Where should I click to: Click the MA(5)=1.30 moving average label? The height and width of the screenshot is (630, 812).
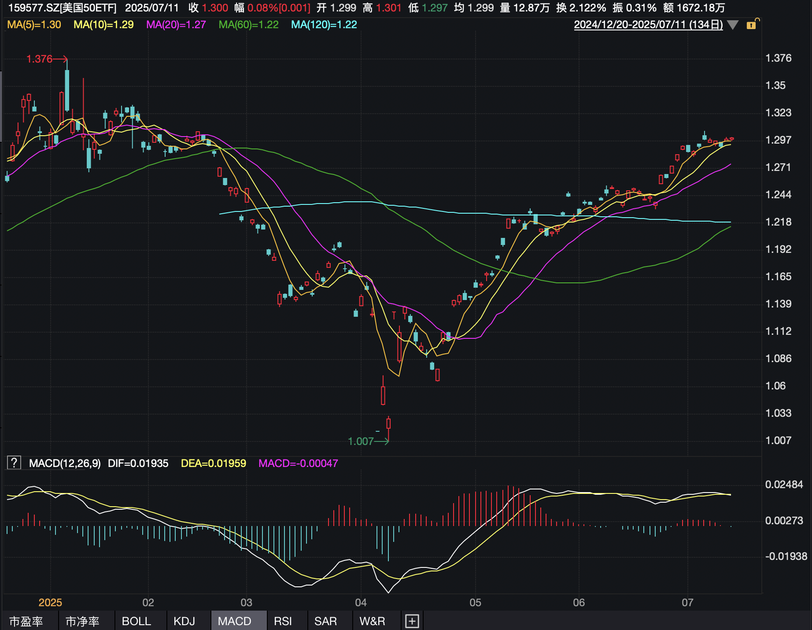[x=34, y=25]
